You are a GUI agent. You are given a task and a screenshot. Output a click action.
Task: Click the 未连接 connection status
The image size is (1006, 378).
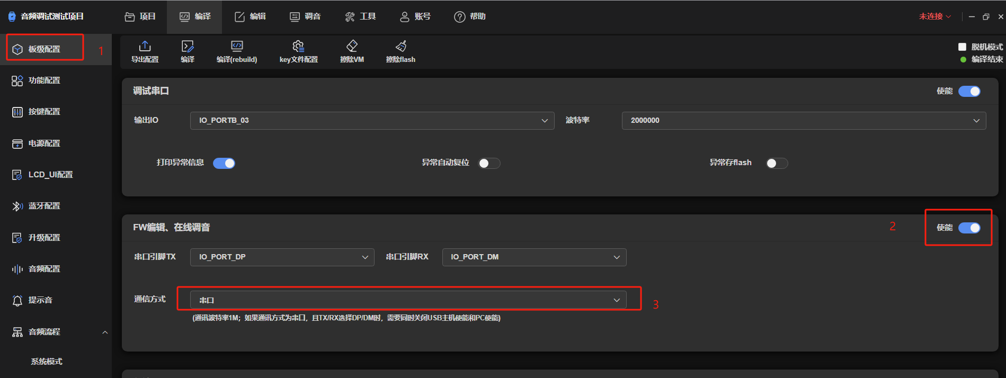tap(935, 16)
